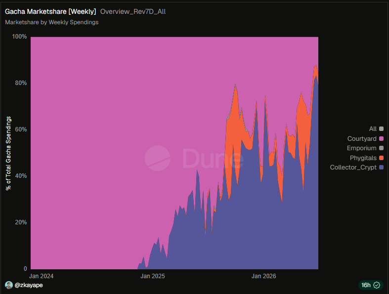The width and height of the screenshot is (389, 294).
Task: Click the Jan 2025 axis label
Action: pyautogui.click(x=153, y=276)
